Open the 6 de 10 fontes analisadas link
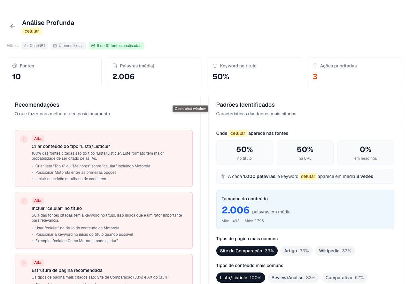This screenshot has height=284, width=409. 116,46
